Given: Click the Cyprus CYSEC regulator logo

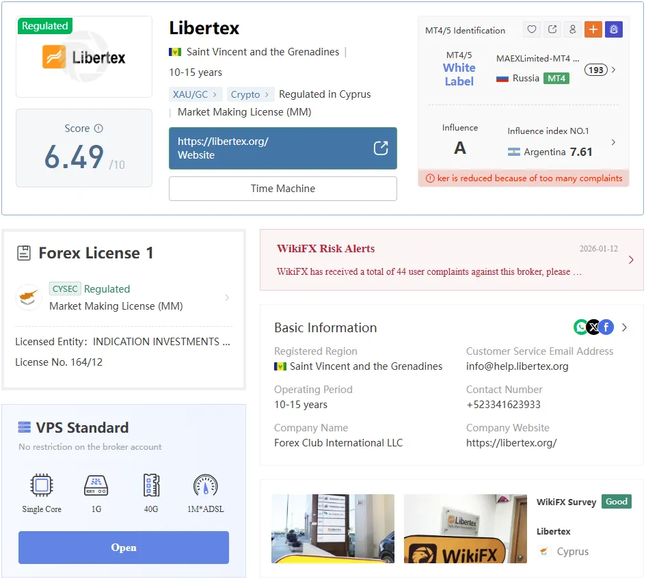Looking at the screenshot, I should coord(29,297).
